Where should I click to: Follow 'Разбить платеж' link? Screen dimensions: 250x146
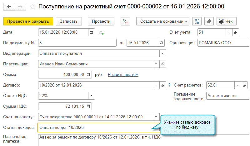(x=123, y=74)
